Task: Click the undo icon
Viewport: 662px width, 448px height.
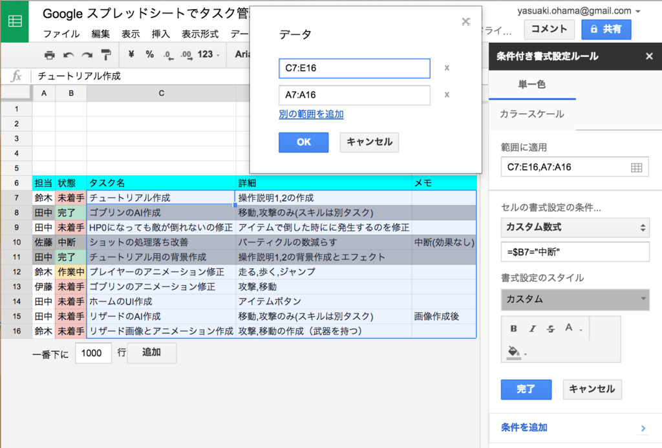Action: point(67,55)
